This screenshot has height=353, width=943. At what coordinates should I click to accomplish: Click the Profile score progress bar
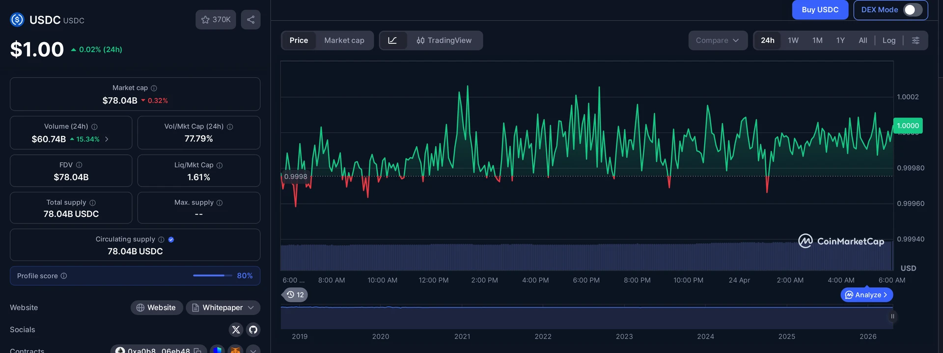pos(212,275)
